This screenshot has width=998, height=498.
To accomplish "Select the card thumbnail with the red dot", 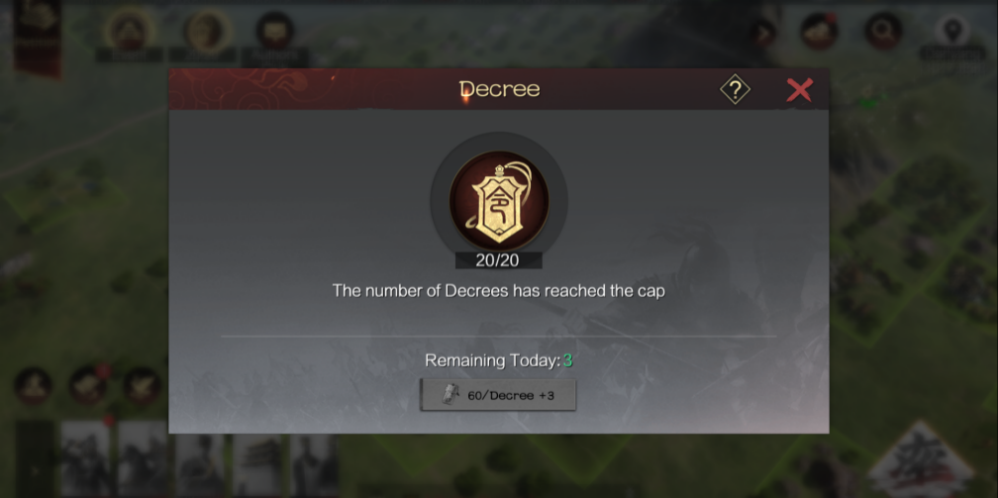I will [x=86, y=458].
